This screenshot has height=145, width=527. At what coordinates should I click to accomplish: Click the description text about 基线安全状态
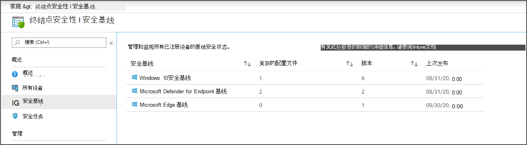[x=179, y=47]
